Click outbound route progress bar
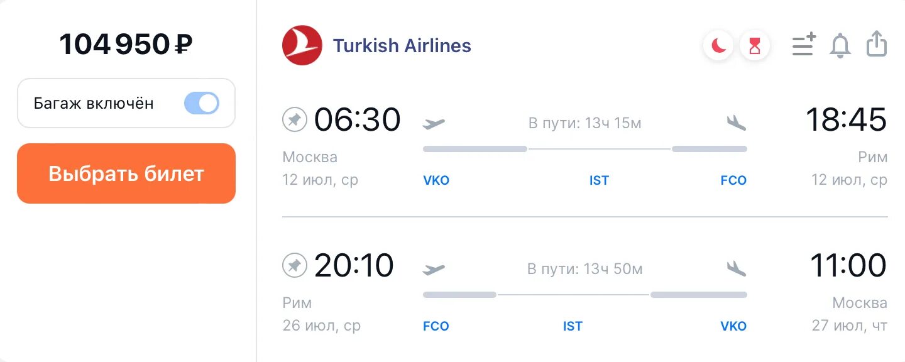 [584, 149]
